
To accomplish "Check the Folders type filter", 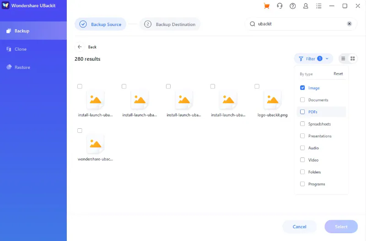I will click(x=302, y=172).
